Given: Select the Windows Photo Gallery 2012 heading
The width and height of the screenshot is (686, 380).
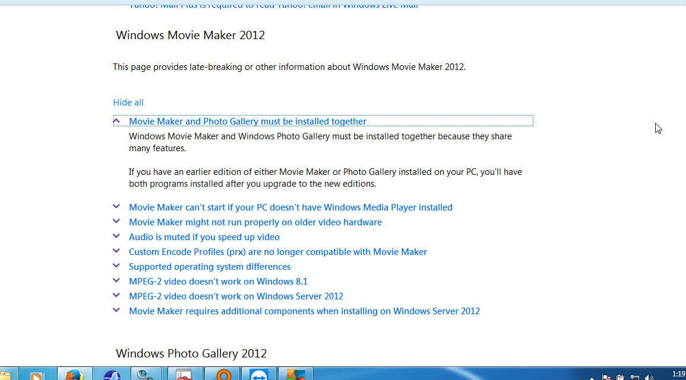Looking at the screenshot, I should (191, 353).
